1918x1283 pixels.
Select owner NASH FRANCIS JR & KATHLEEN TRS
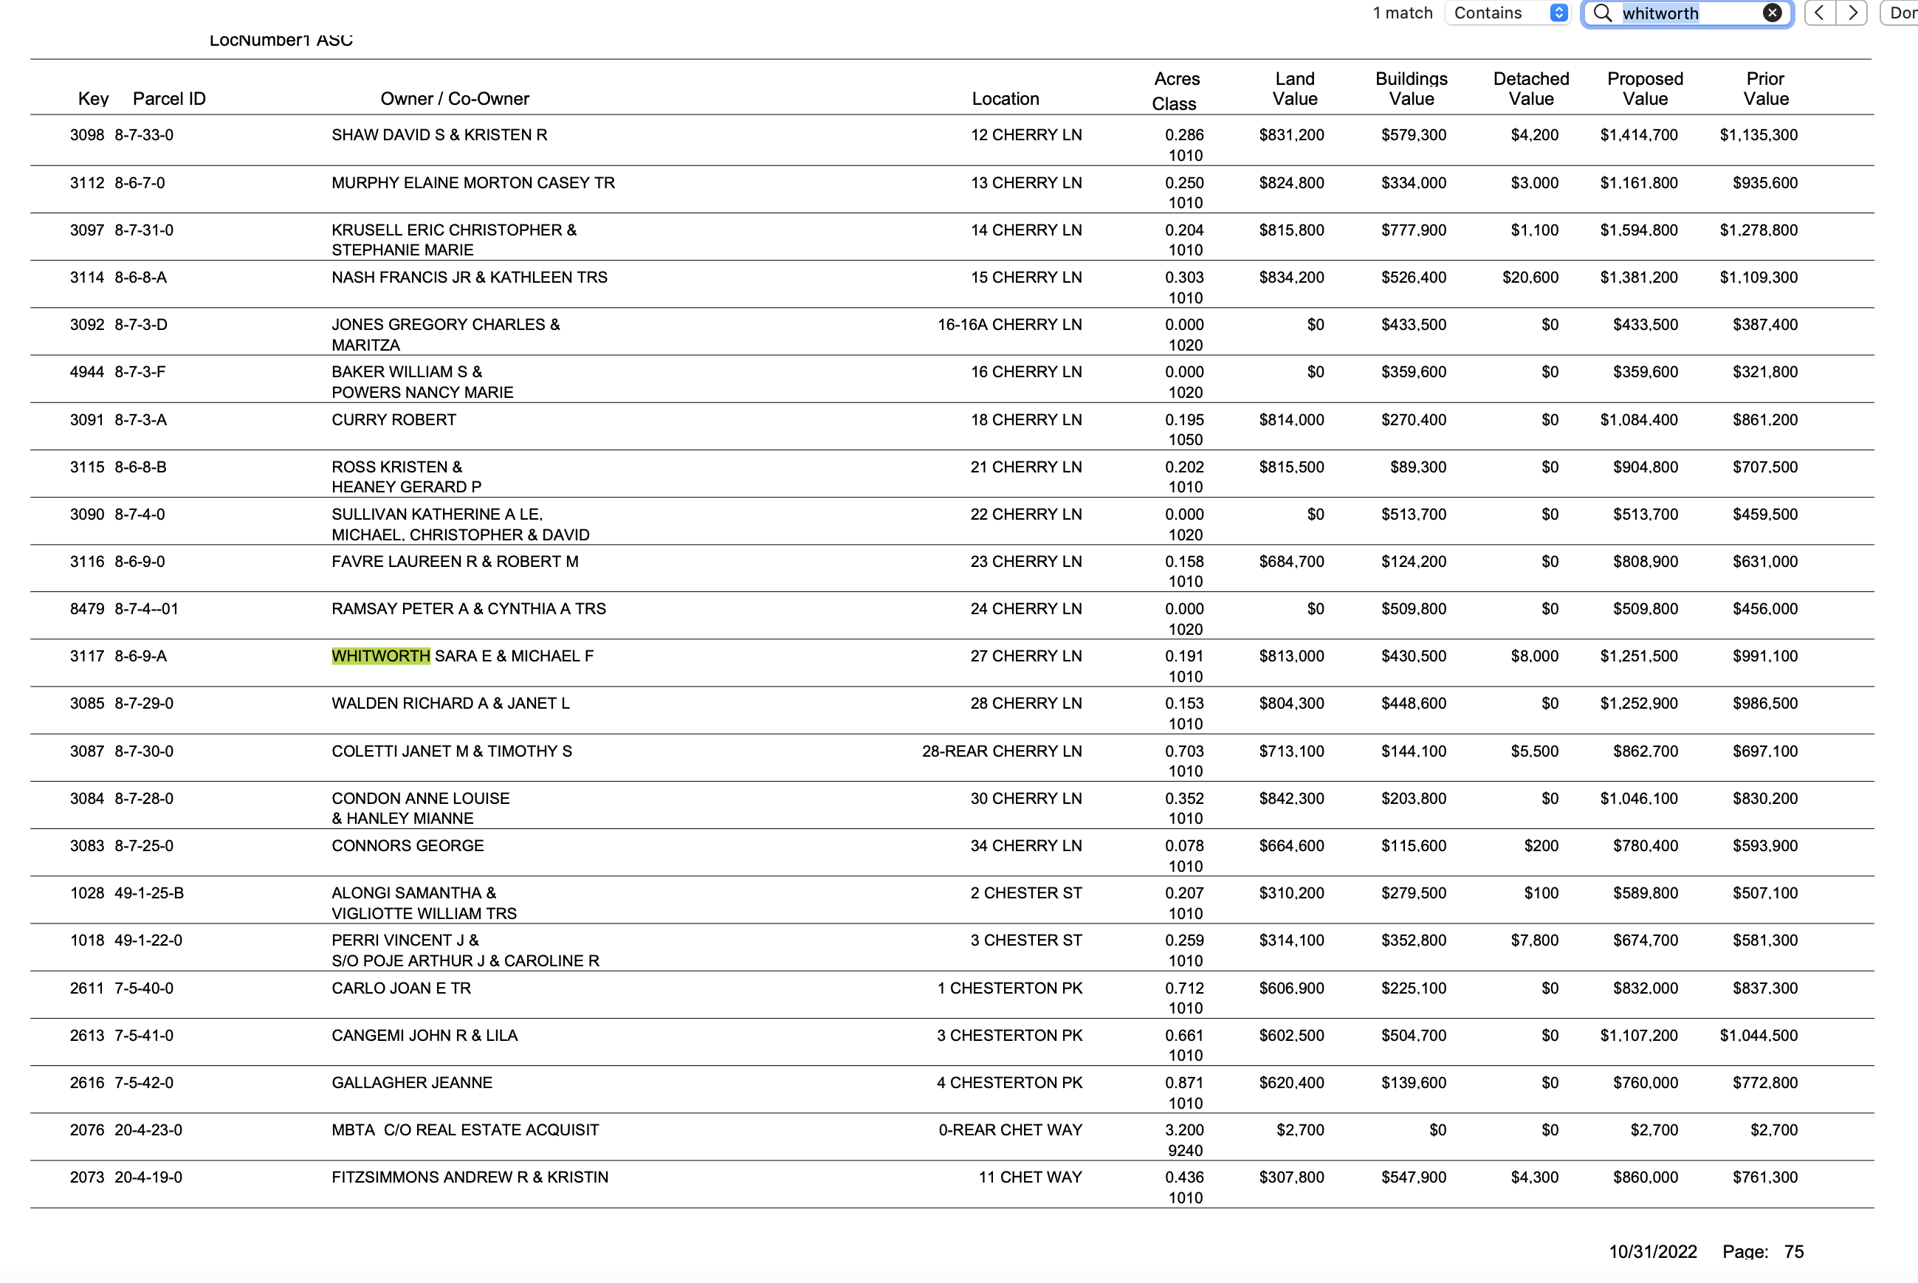pyautogui.click(x=470, y=278)
